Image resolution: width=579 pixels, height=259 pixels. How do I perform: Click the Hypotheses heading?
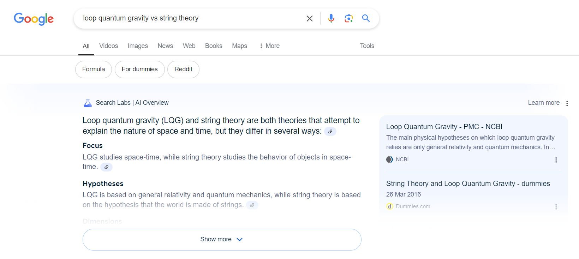click(103, 184)
